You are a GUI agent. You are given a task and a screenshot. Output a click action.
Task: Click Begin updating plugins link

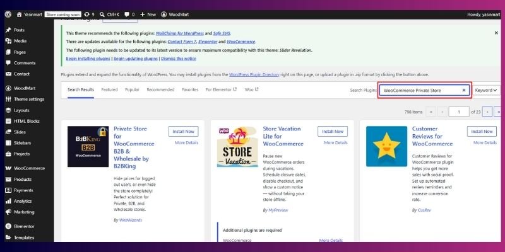(136, 59)
